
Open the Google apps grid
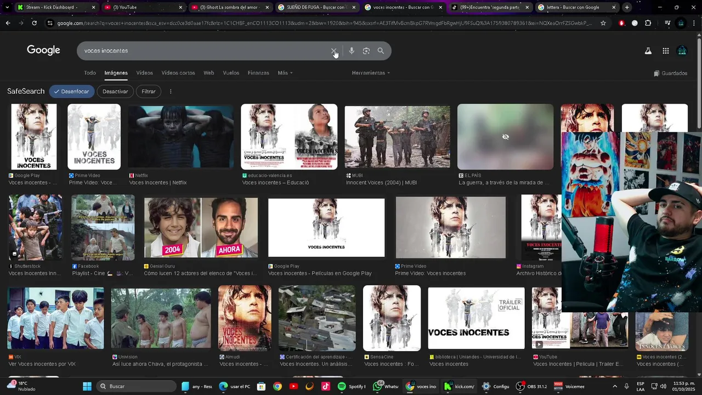point(665,51)
